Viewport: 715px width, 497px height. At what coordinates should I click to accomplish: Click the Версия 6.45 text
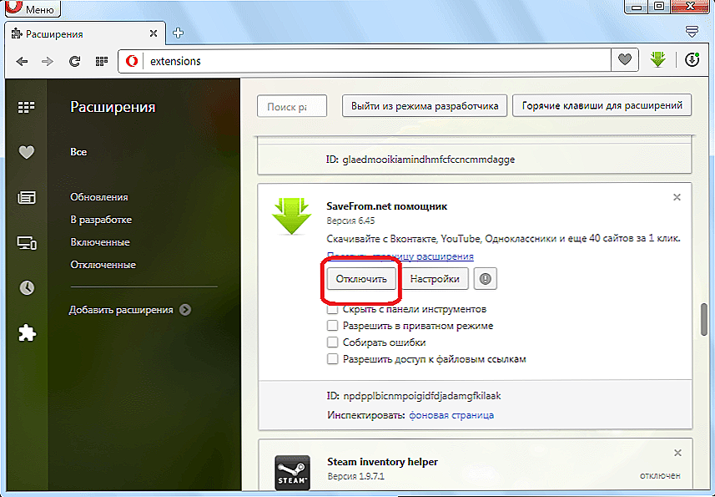click(x=350, y=221)
